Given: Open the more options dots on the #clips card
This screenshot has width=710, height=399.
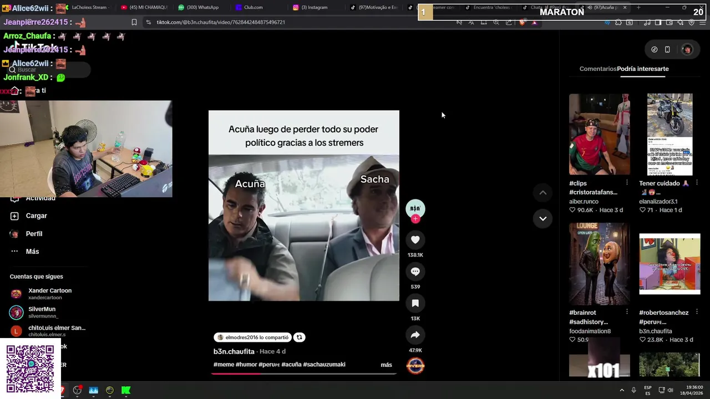Looking at the screenshot, I should pos(627,183).
